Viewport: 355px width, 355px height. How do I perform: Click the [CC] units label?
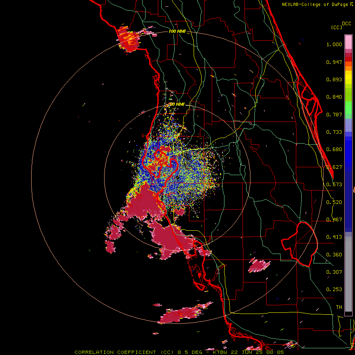click(337, 28)
